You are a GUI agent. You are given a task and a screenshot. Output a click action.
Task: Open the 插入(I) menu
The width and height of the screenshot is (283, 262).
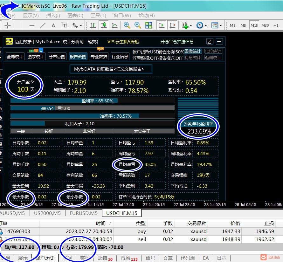[53, 16]
